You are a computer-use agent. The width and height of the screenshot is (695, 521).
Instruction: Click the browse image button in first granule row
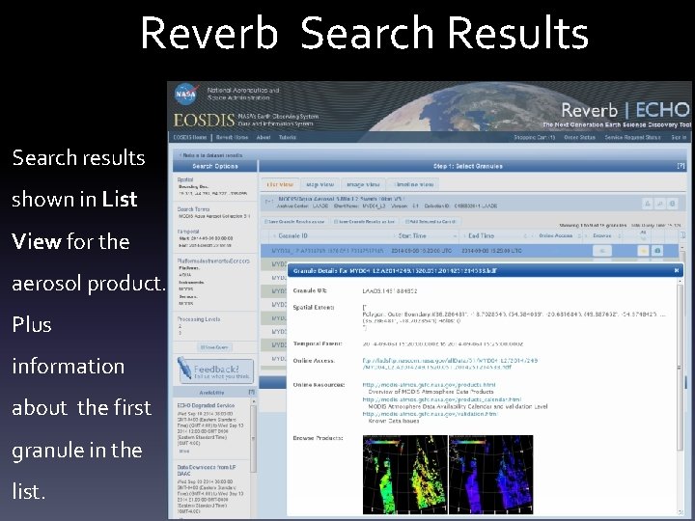click(x=602, y=251)
